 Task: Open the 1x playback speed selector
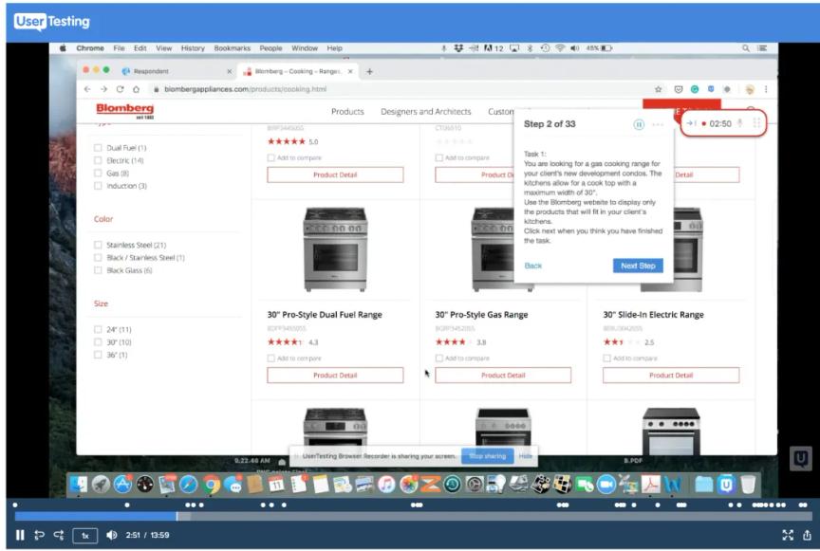(85, 535)
